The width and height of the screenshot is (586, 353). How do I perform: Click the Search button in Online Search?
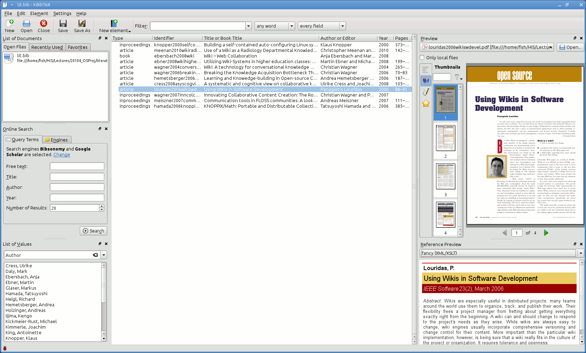(93, 231)
